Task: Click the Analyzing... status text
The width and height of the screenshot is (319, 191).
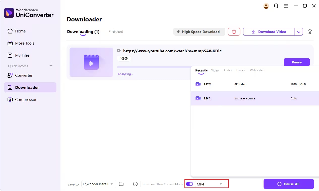Action: (x=125, y=74)
